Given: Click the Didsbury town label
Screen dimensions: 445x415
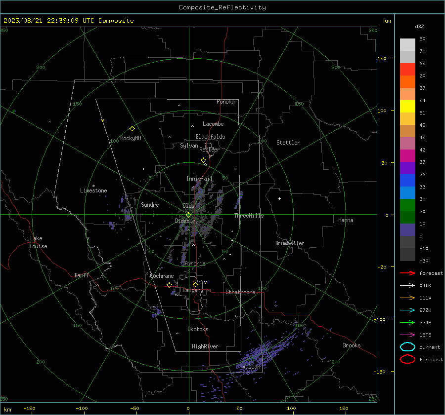Looking at the screenshot, I should click(x=186, y=221).
